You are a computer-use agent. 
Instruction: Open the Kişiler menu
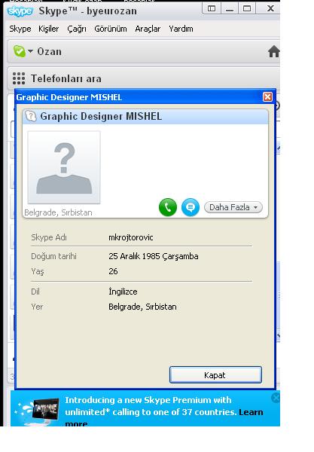(49, 29)
